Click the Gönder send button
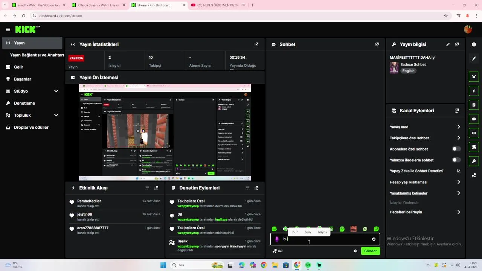The width and height of the screenshot is (482, 271). point(370,251)
